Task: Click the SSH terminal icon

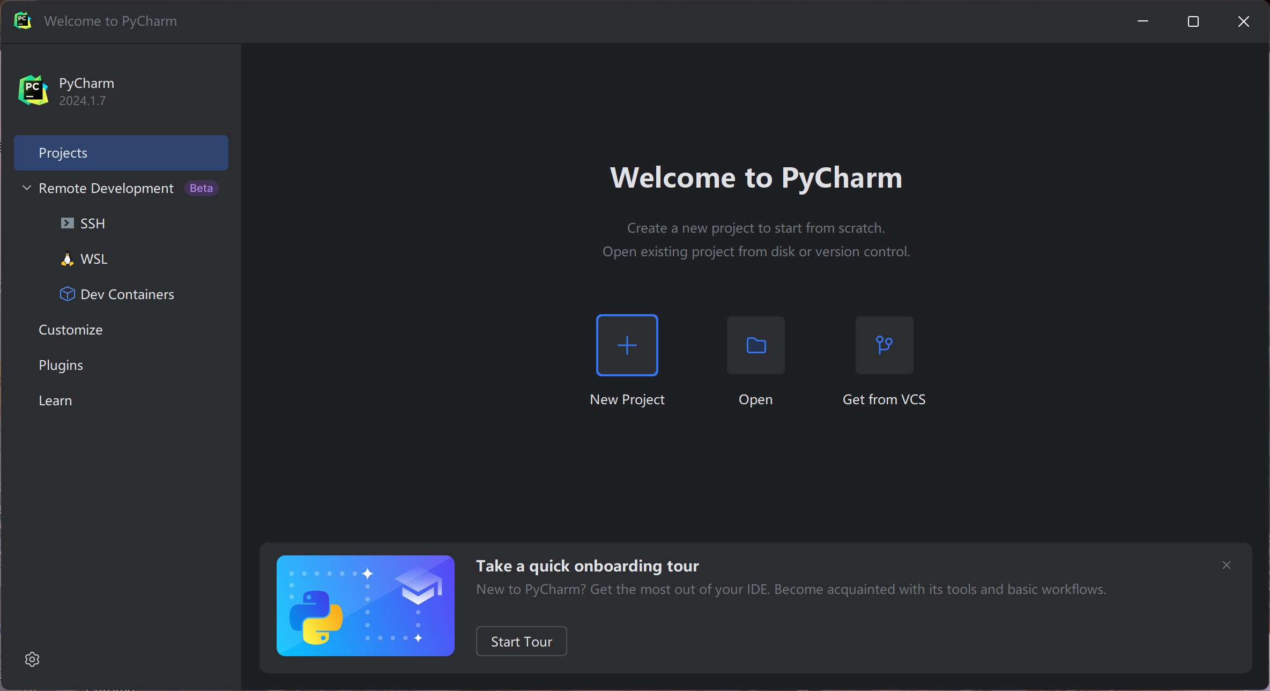Action: [67, 224]
